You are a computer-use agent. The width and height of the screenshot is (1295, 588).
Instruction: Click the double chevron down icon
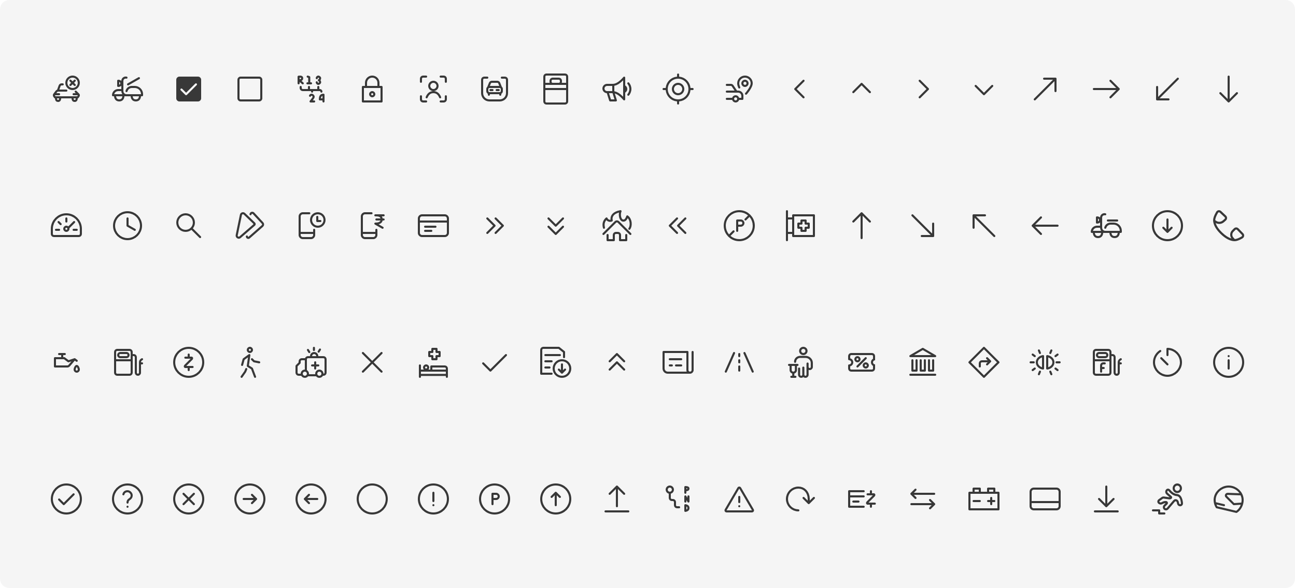[x=555, y=226]
